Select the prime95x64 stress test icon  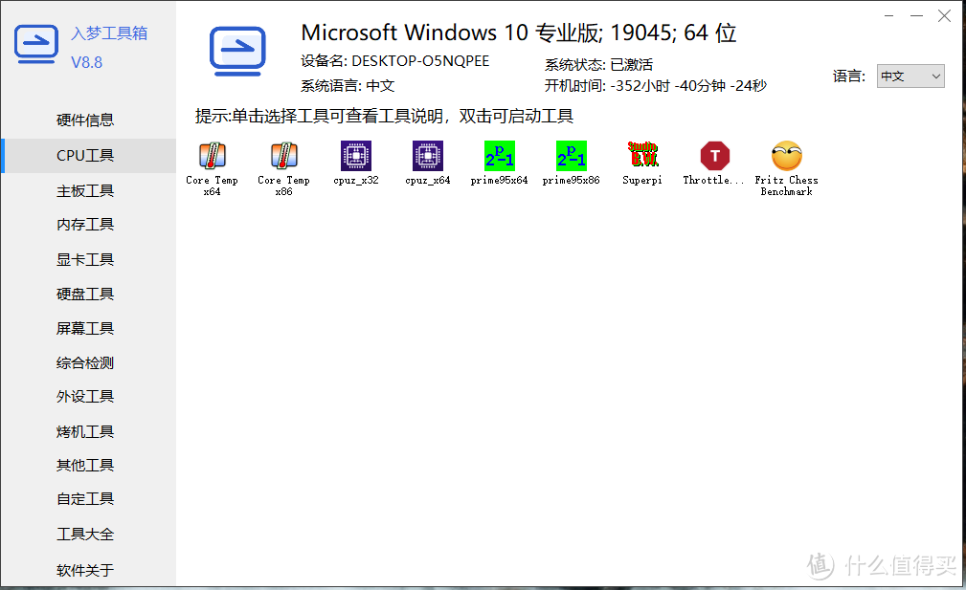click(x=500, y=156)
